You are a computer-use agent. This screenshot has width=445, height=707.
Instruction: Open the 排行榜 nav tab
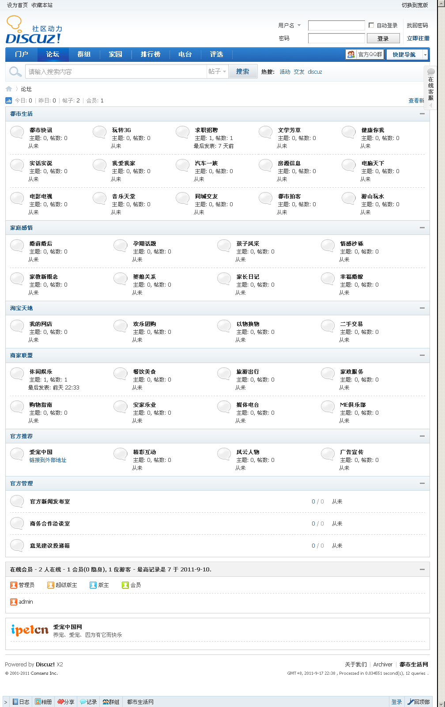[x=151, y=54]
